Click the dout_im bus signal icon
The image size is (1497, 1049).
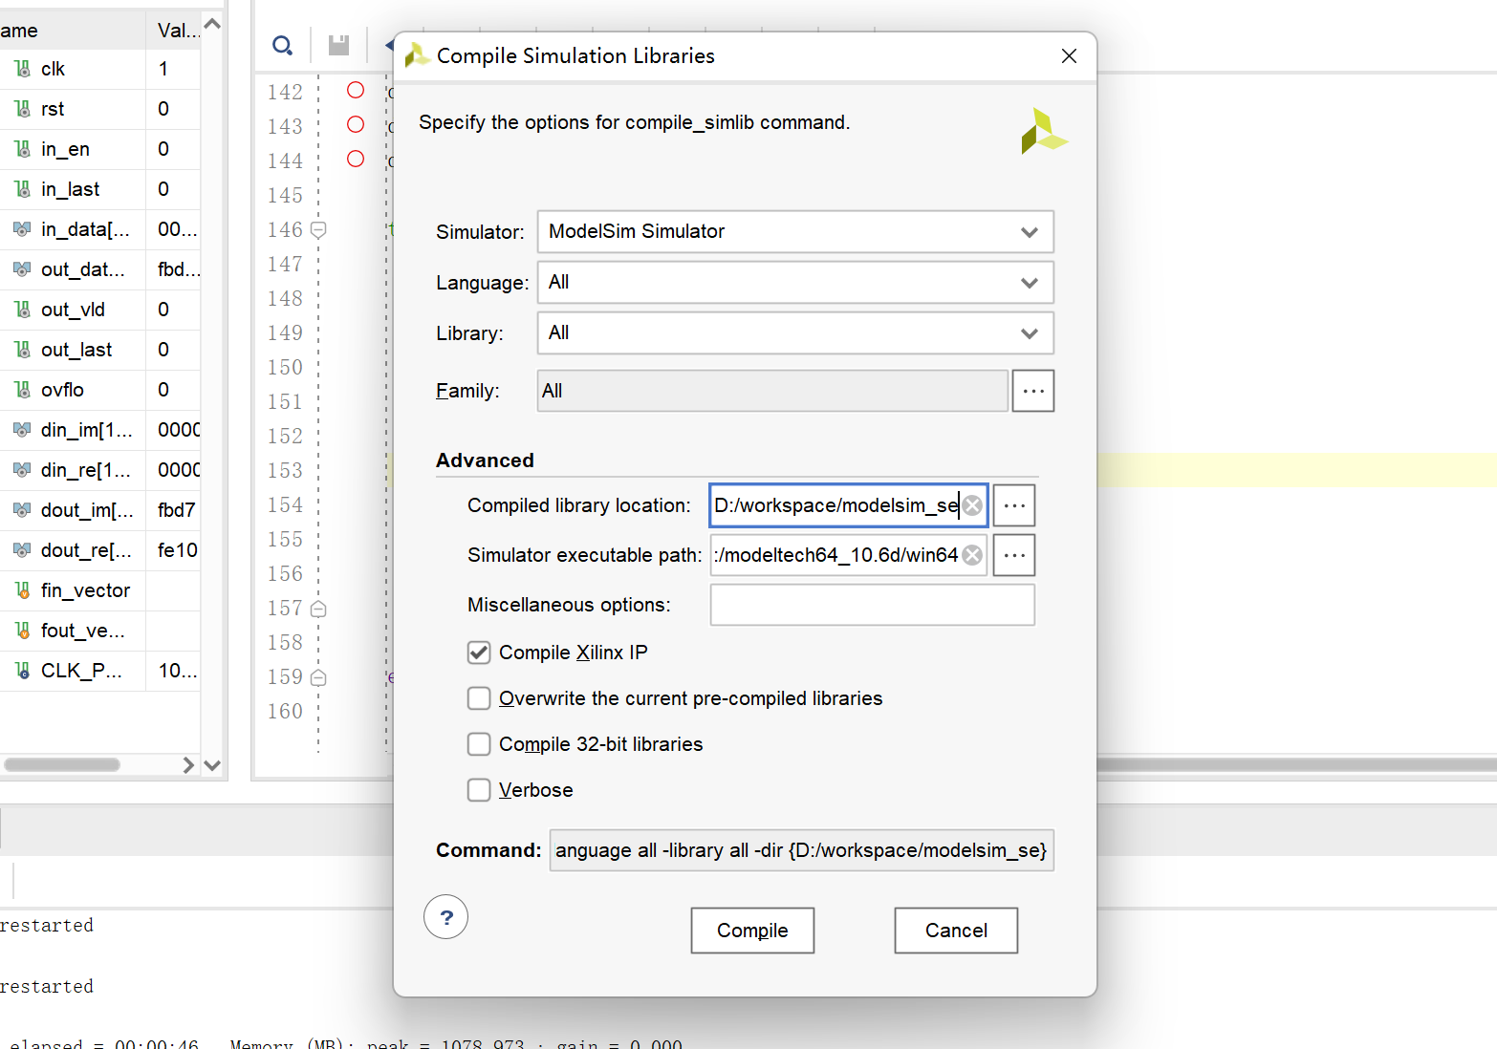[22, 510]
